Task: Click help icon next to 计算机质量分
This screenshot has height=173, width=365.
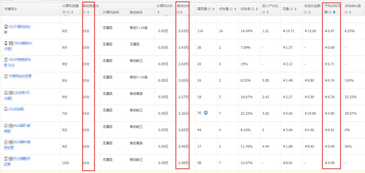Action: pos(68,12)
